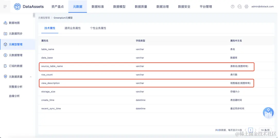Image resolution: width=278 pixels, height=138 pixels.
Task: Open the chat message icon
Action: [240, 6]
